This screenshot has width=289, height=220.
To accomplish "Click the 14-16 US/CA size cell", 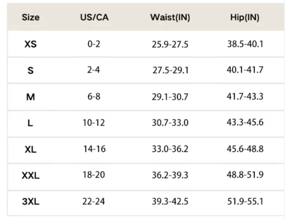I will pyautogui.click(x=94, y=149).
